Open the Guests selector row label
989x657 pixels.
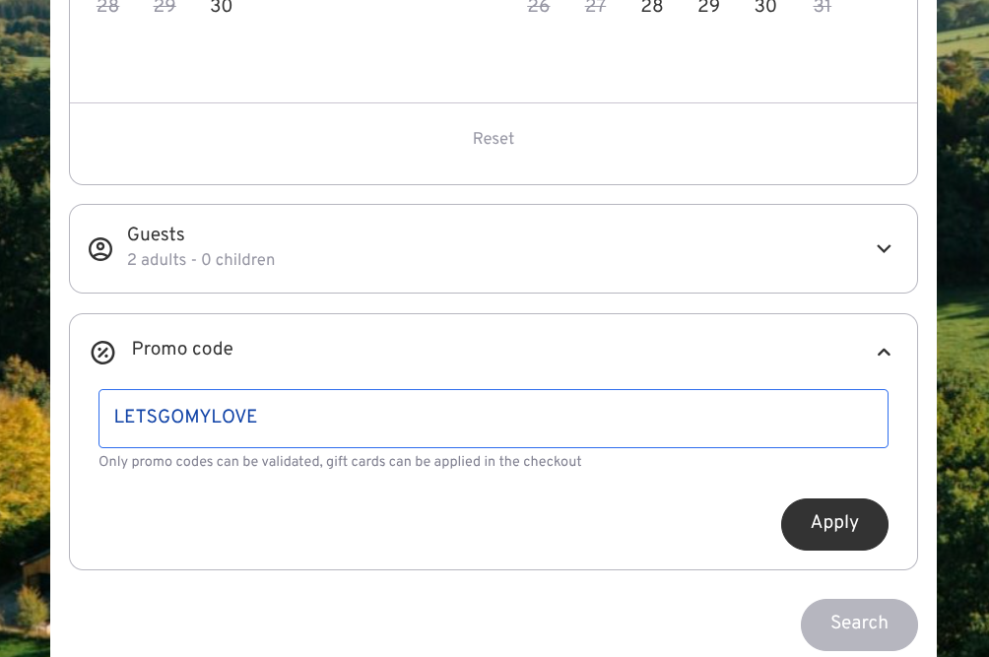tap(156, 234)
